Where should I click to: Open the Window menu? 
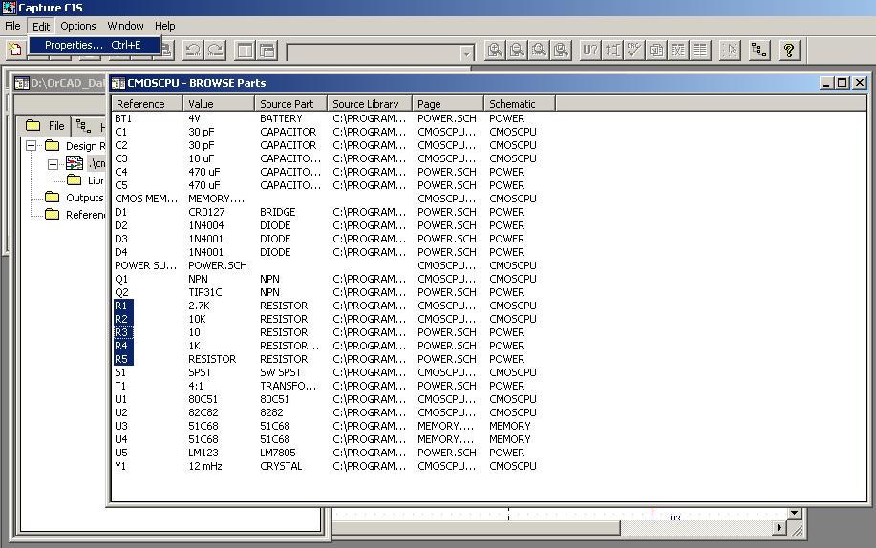[126, 26]
